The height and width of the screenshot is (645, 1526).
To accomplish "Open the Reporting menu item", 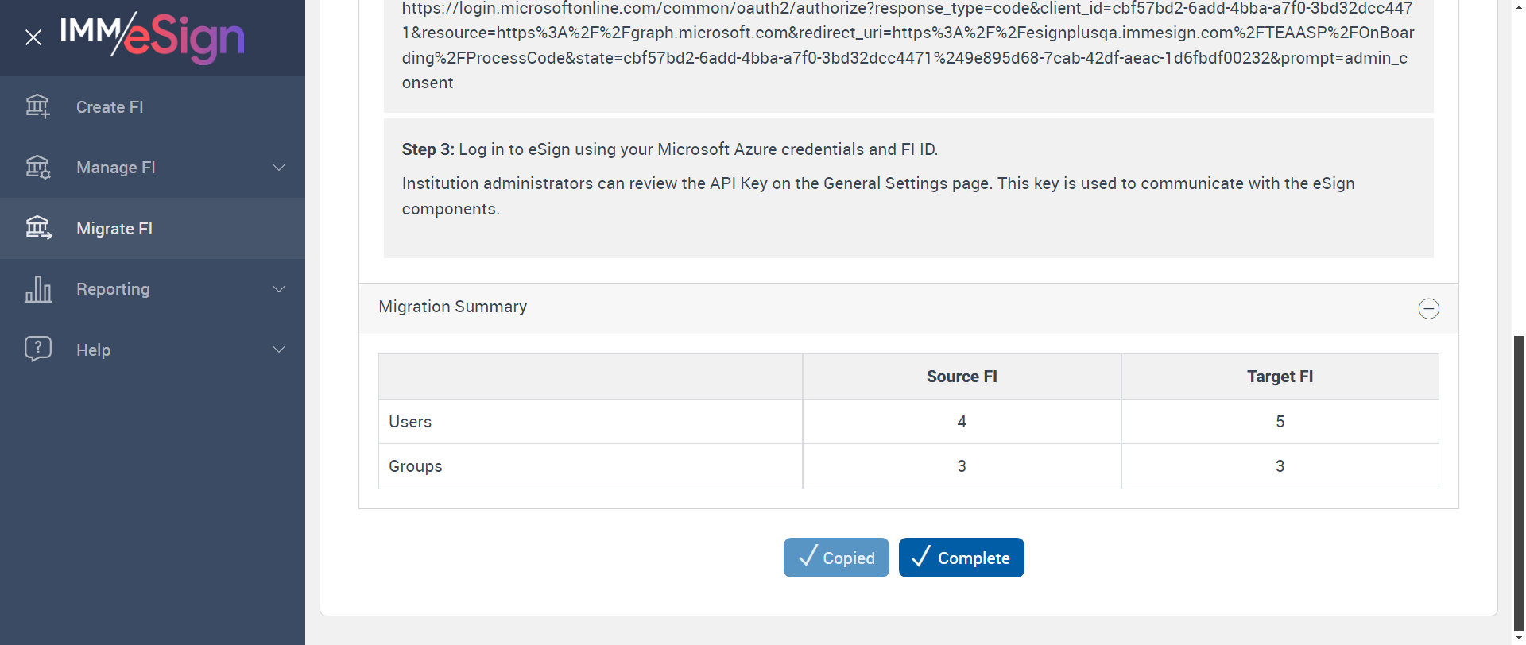I will [x=113, y=289].
